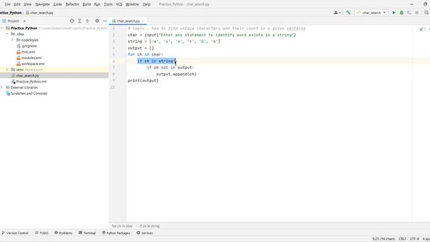Viewport: 430px width, 242px height.
Task: Collapse the .idea folder
Action: (x=7, y=34)
